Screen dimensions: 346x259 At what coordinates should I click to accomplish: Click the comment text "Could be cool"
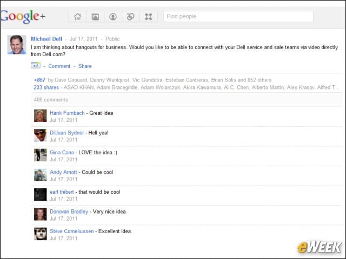pyautogui.click(x=97, y=172)
